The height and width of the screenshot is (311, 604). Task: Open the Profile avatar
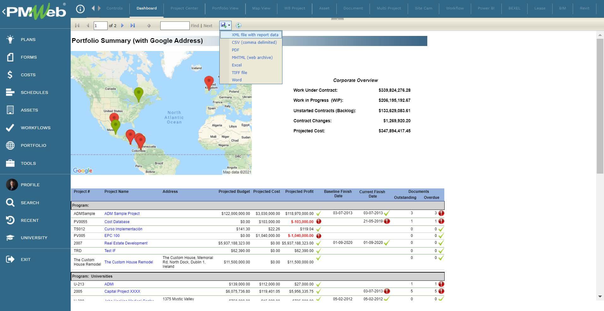(x=12, y=185)
